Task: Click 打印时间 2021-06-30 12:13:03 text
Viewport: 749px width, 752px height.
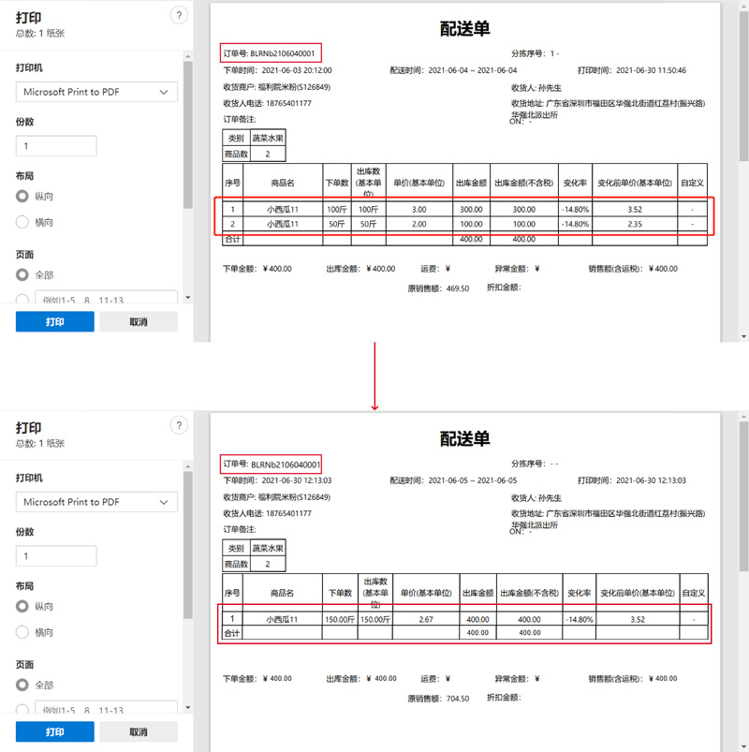Action: (x=632, y=480)
